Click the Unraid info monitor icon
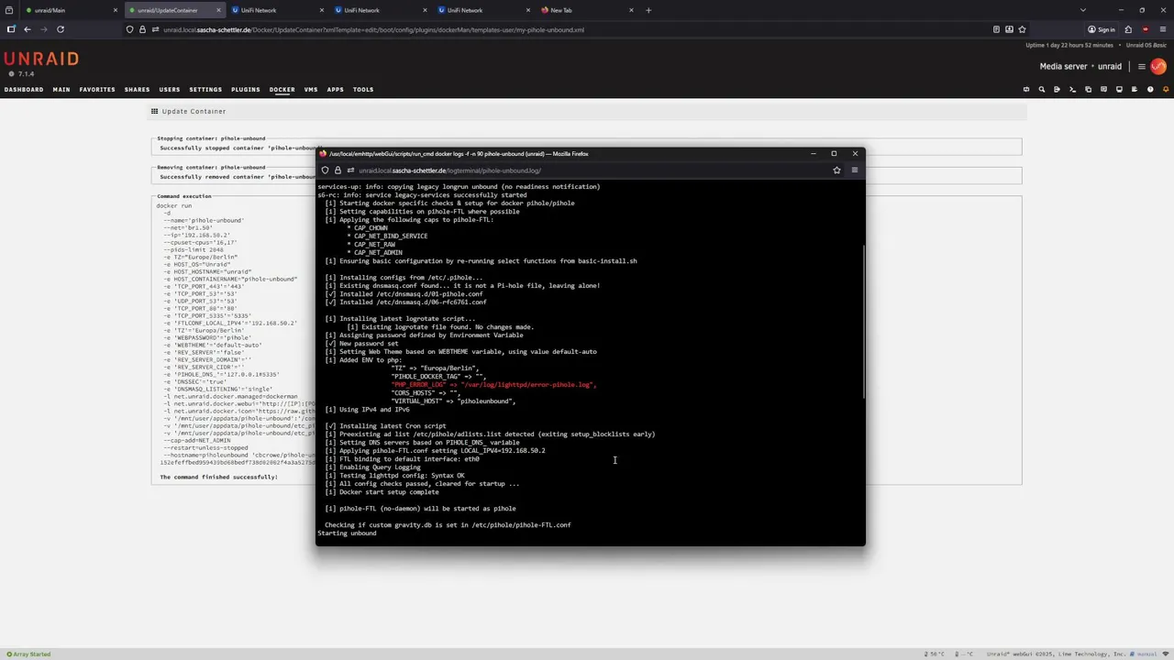 tap(1119, 90)
